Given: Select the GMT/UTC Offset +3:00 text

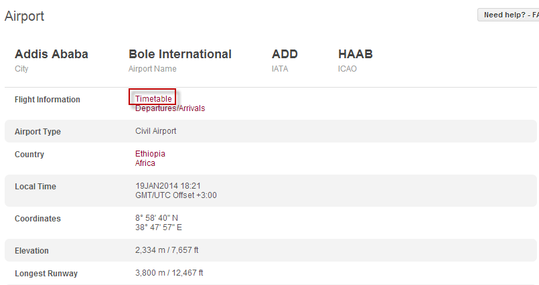Looking at the screenshot, I should (176, 195).
